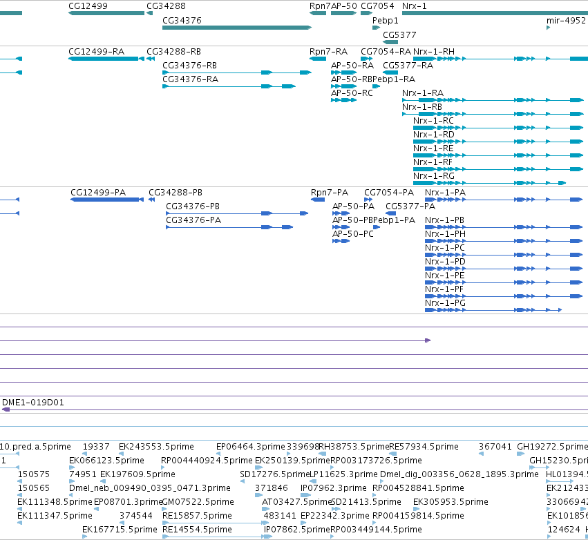Viewport: 588px width, 540px height.
Task: Select transcript CG7054-RA
Action: tap(386, 51)
